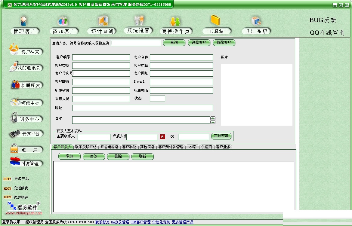The width and height of the screenshot is (352, 226).
Task: Select the 客户预付款管理 tab
Action: pos(171,147)
